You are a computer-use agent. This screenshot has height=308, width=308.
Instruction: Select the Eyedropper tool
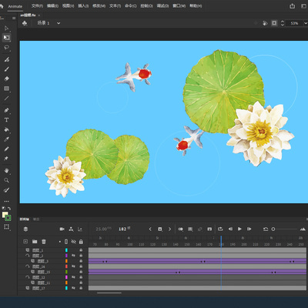(7, 139)
